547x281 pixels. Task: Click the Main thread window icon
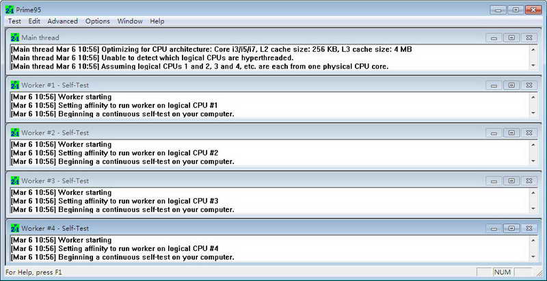tap(15, 38)
